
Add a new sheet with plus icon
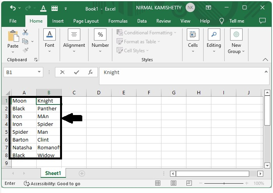(x=82, y=173)
